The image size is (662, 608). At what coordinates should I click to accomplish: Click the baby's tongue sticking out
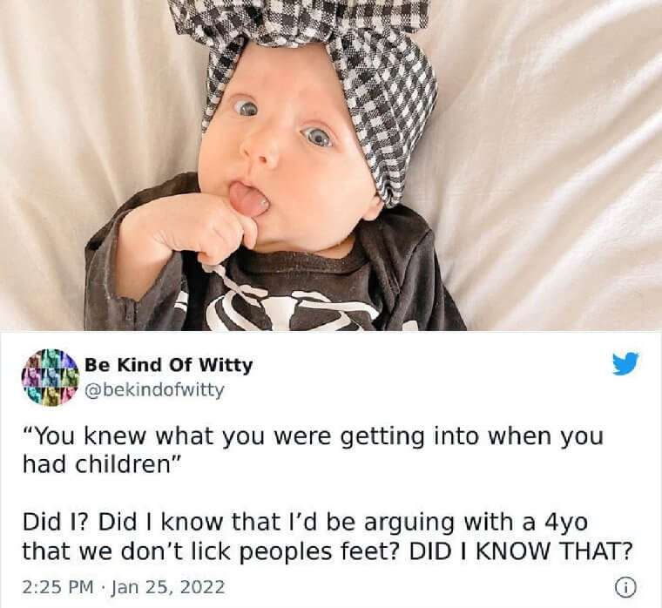[249, 199]
